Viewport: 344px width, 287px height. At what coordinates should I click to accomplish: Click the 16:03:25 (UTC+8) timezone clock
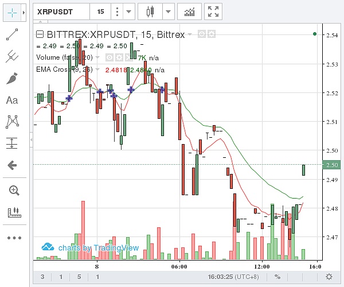tap(233, 277)
